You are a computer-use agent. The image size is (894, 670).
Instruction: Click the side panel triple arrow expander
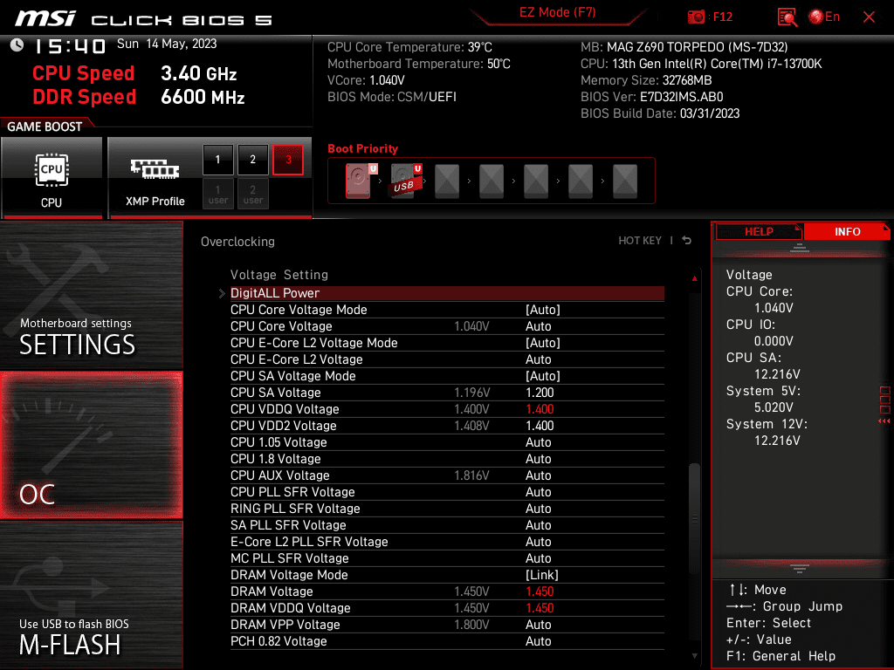884,421
